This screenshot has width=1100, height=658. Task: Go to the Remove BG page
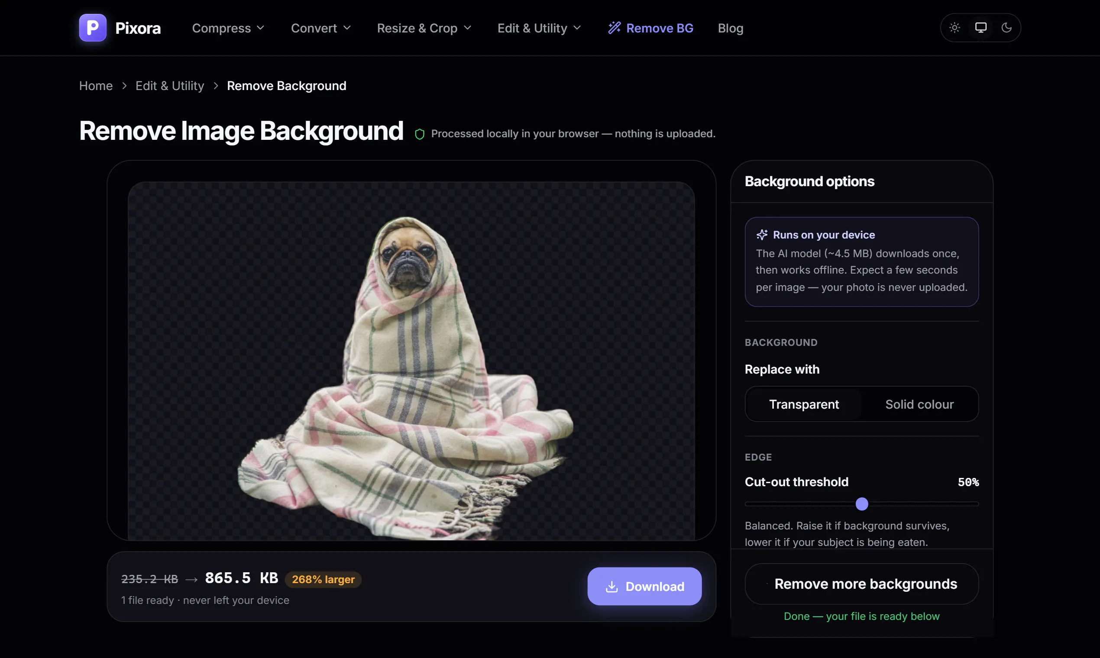point(650,28)
